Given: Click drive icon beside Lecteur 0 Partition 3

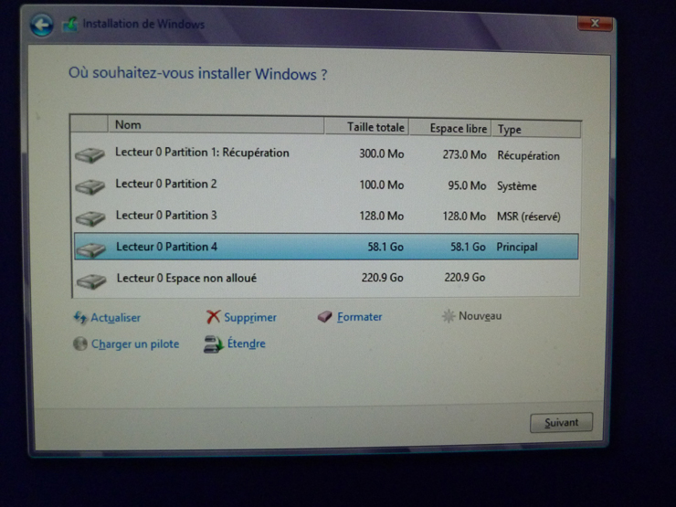Looking at the screenshot, I should pos(90,217).
